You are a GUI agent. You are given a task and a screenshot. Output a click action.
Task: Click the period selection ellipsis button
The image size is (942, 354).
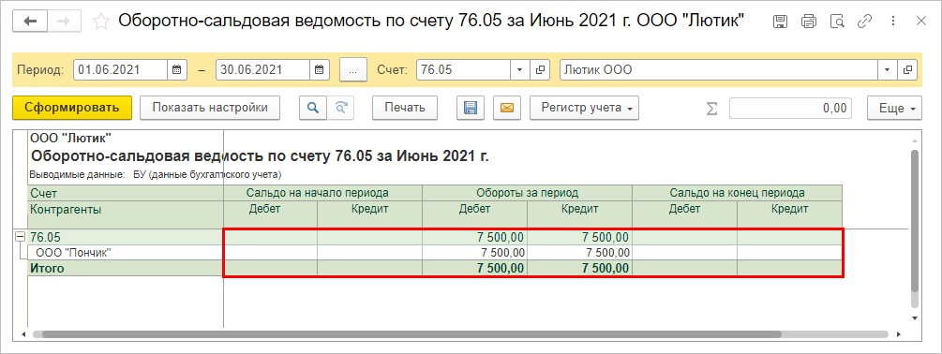353,69
